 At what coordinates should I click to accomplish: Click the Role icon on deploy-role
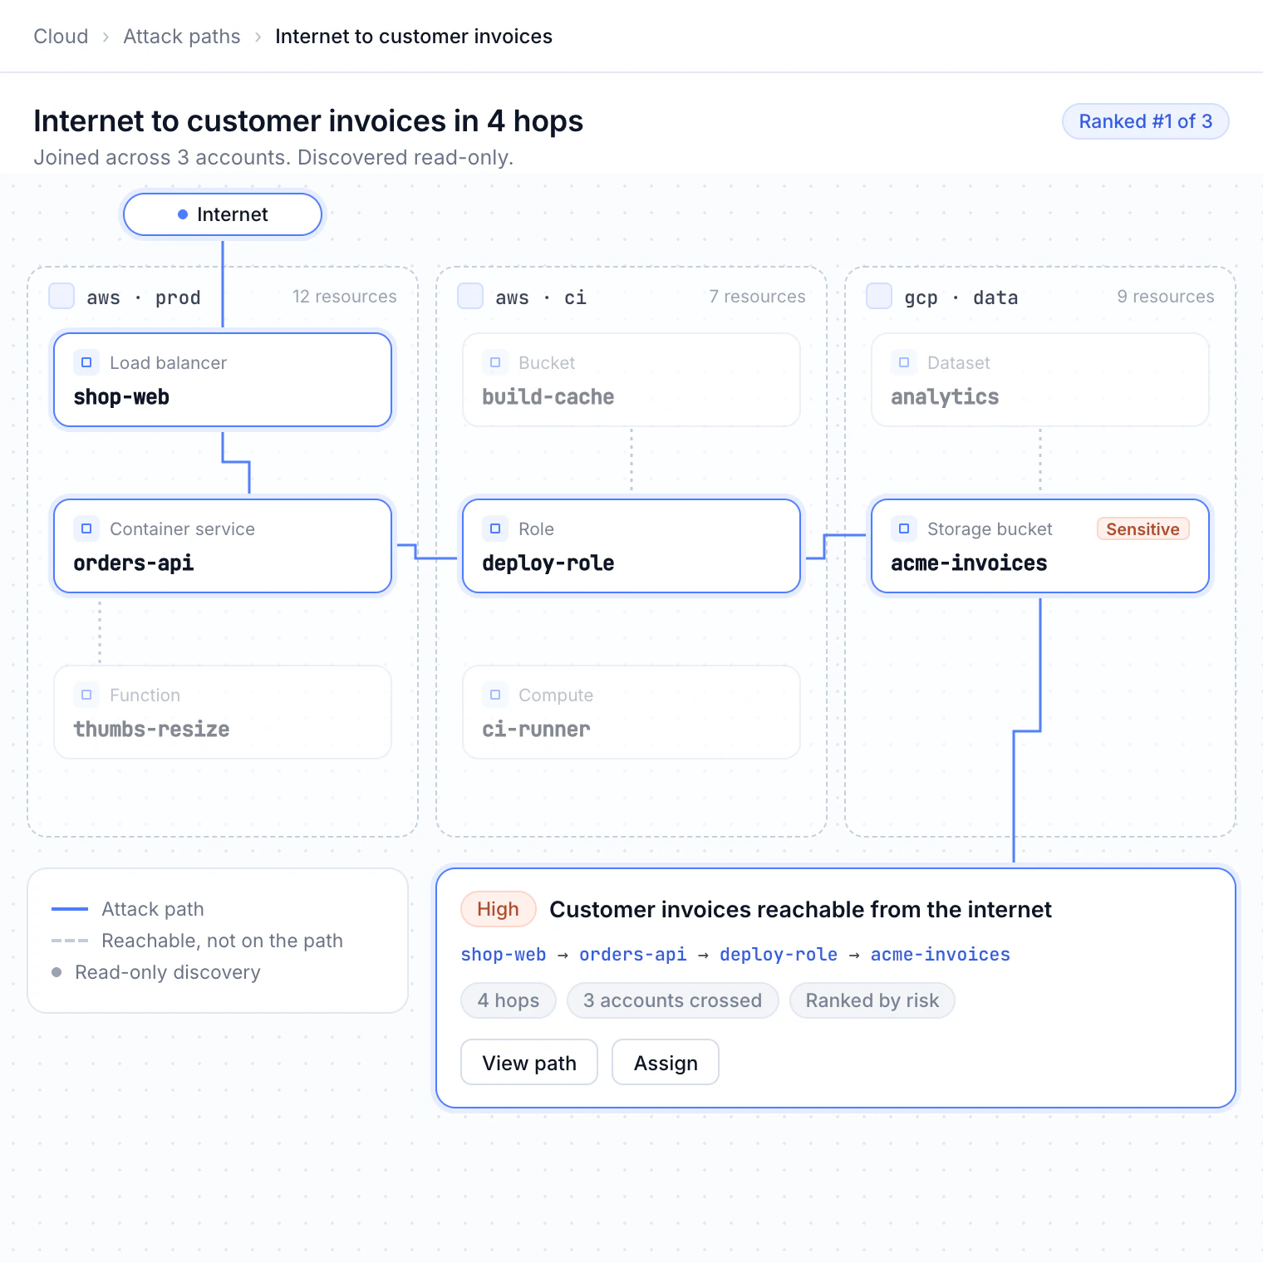click(495, 528)
